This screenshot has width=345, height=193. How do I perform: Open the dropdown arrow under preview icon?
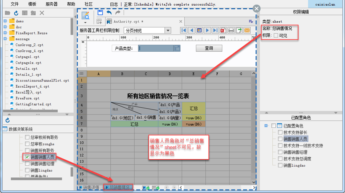click(x=85, y=23)
